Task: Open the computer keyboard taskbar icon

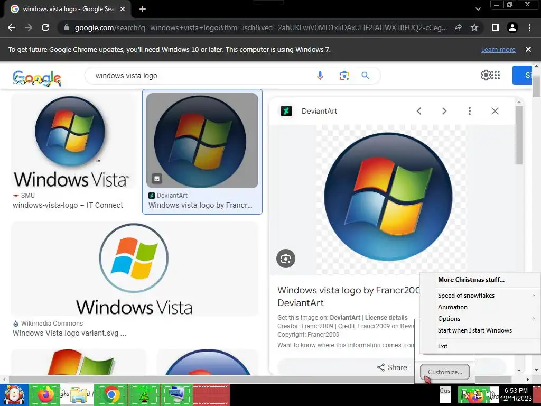Action: pyautogui.click(x=176, y=395)
